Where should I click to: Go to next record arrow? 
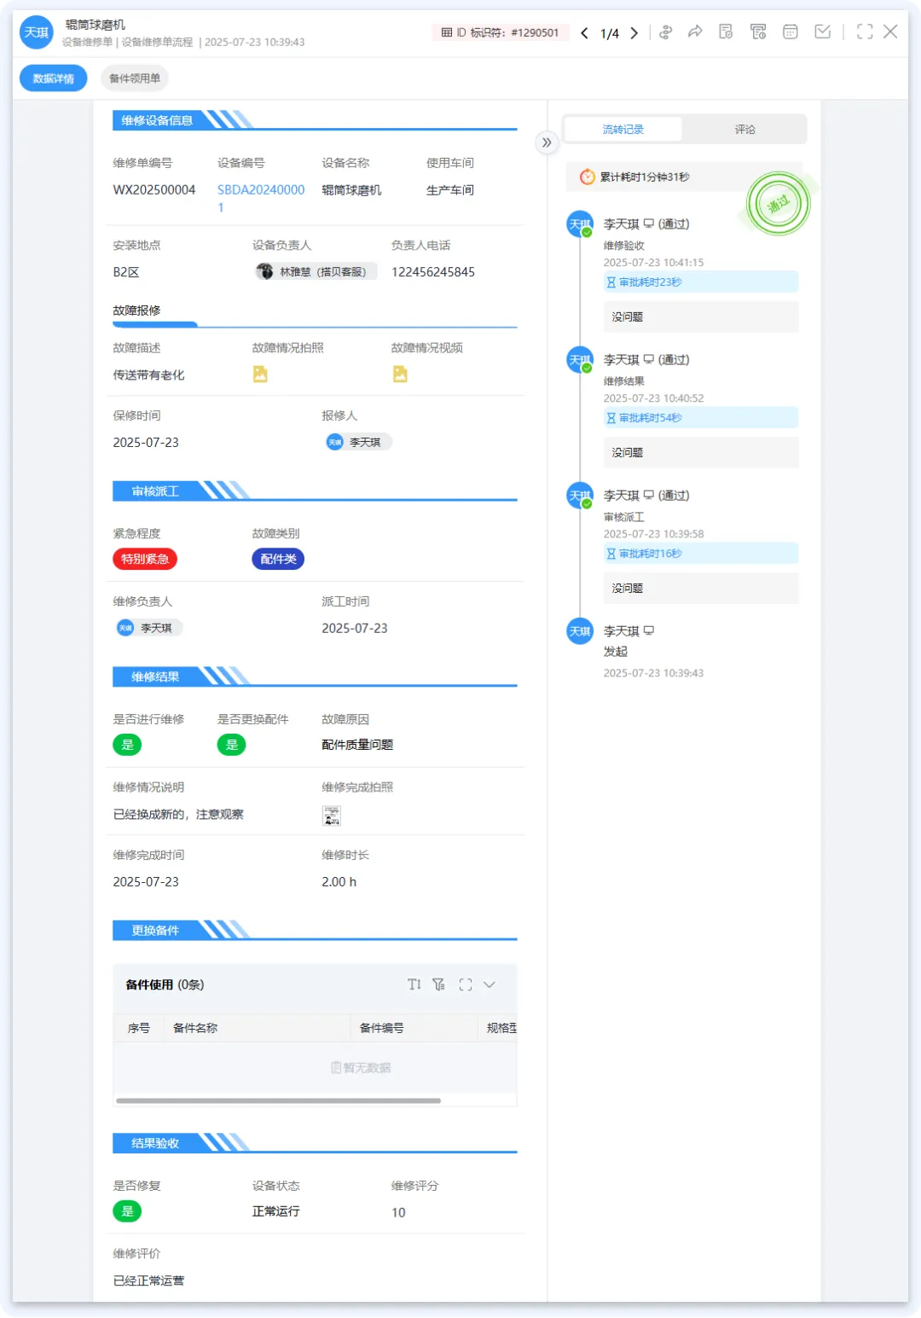tap(634, 33)
